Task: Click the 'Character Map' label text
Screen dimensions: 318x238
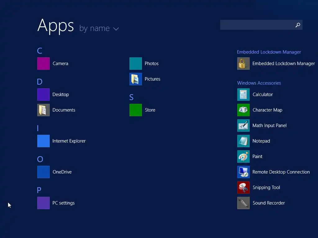Action: point(267,110)
